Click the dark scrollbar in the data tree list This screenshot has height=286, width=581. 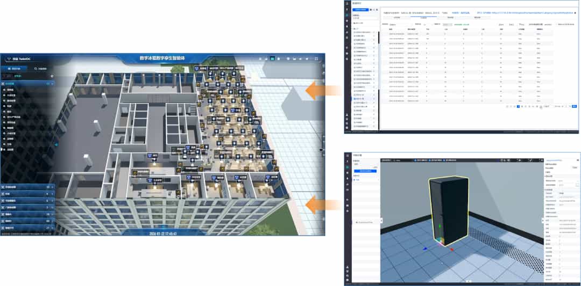pyautogui.click(x=379, y=38)
